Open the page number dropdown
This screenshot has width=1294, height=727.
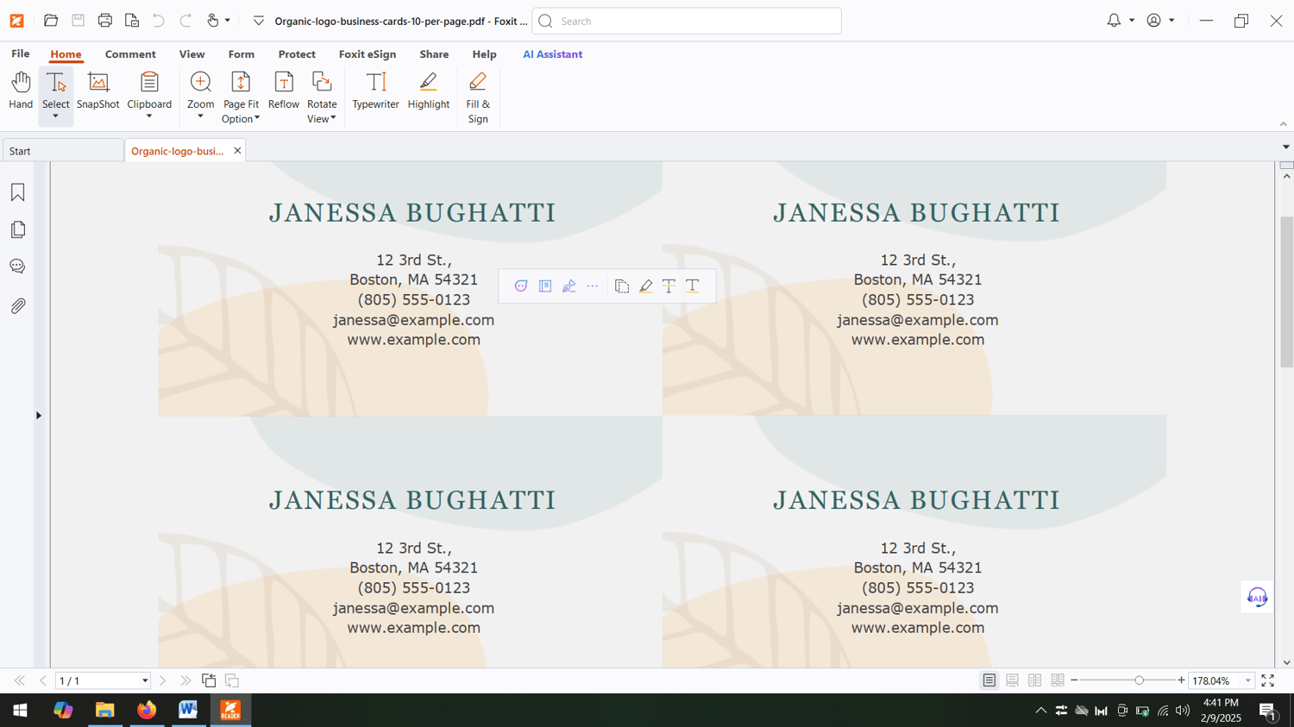pos(145,681)
